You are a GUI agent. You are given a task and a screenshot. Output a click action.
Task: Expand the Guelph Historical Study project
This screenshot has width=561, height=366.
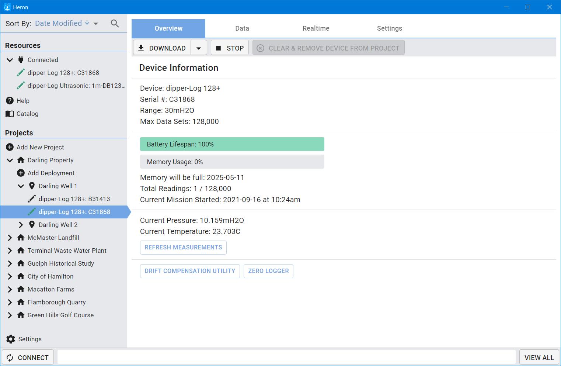10,263
